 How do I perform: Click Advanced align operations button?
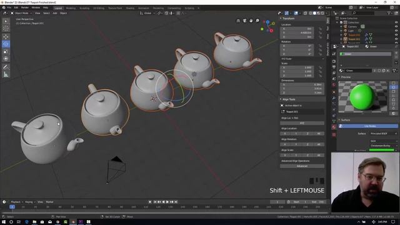tap(302, 166)
